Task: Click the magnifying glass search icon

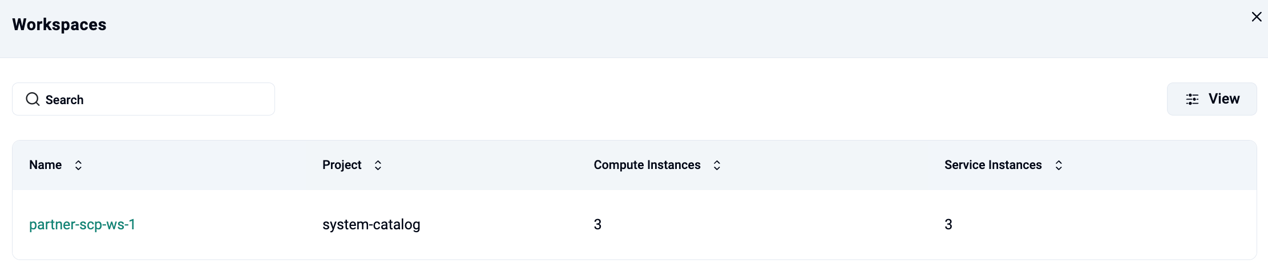Action: click(x=33, y=100)
